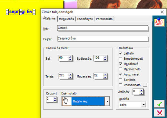Open the Igazítás alignment dropdown

pyautogui.click(x=143, y=105)
